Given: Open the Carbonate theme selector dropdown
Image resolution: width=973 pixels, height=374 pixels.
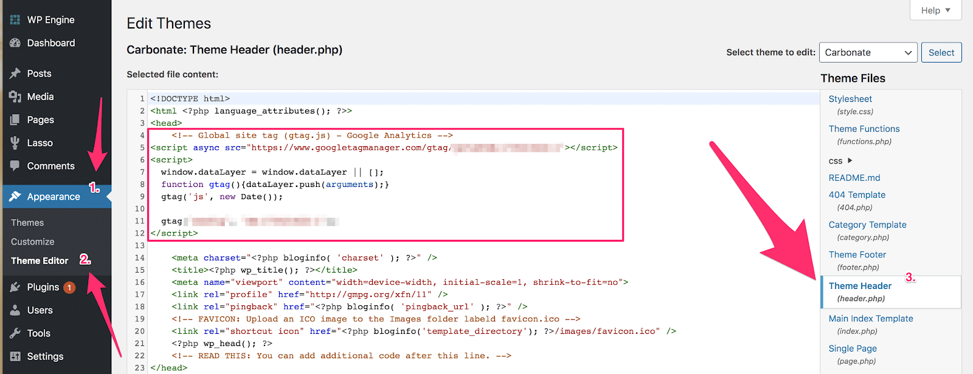Looking at the screenshot, I should click(x=868, y=52).
